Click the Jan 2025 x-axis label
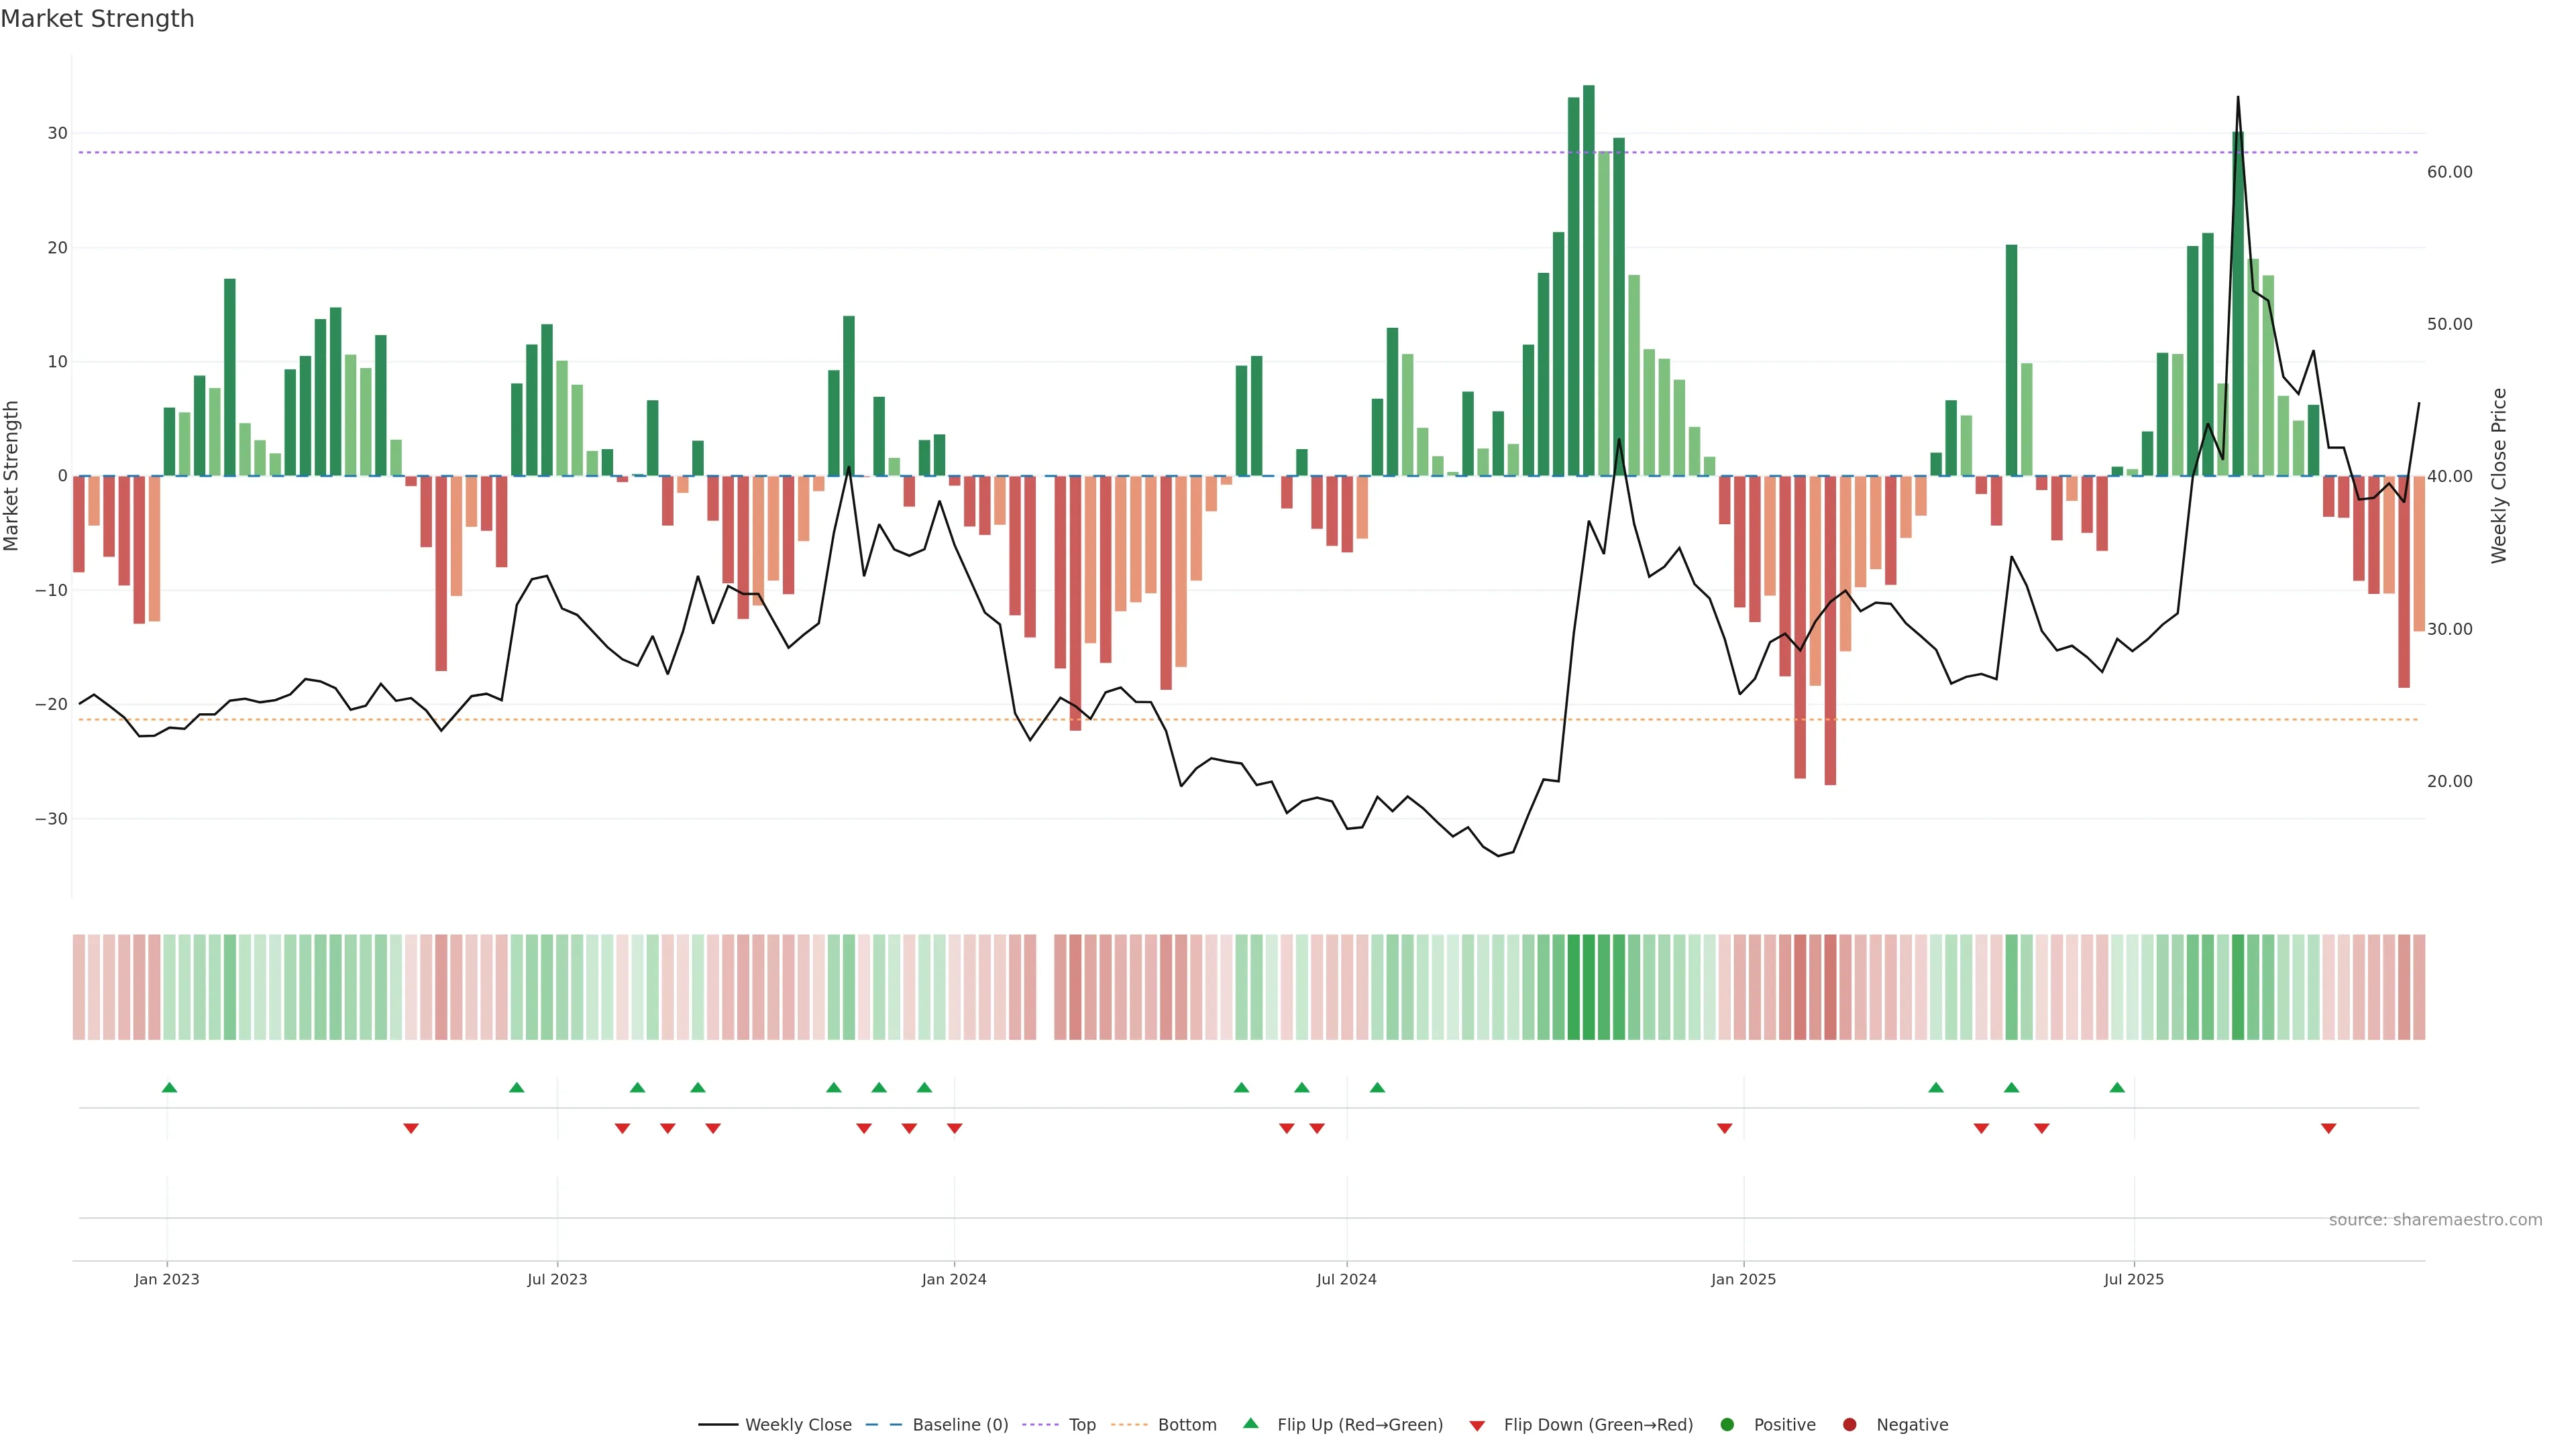Image resolution: width=2576 pixels, height=1448 pixels. [x=1743, y=1279]
